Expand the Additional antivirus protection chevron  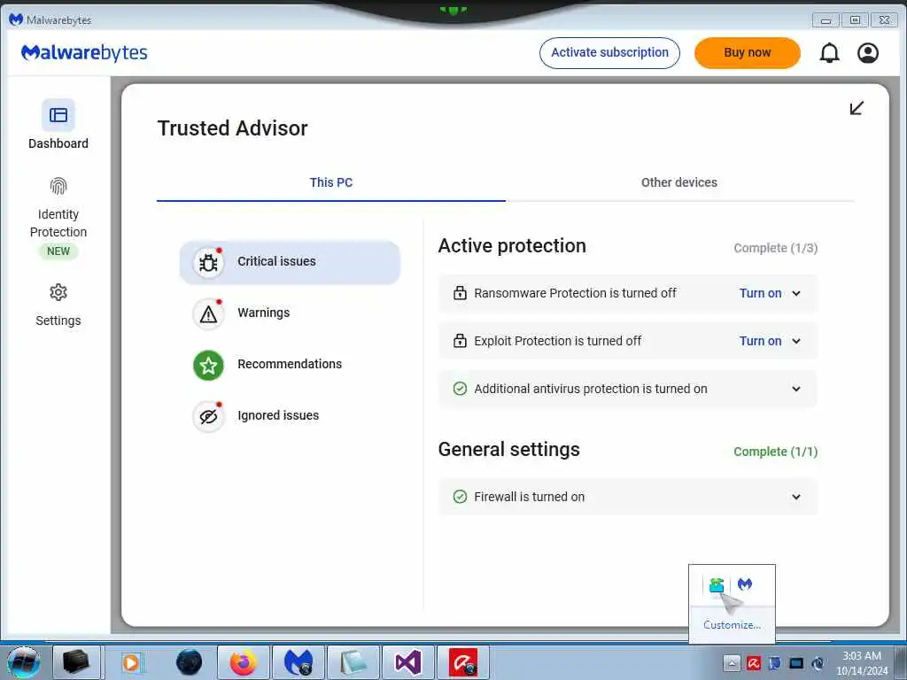point(796,390)
